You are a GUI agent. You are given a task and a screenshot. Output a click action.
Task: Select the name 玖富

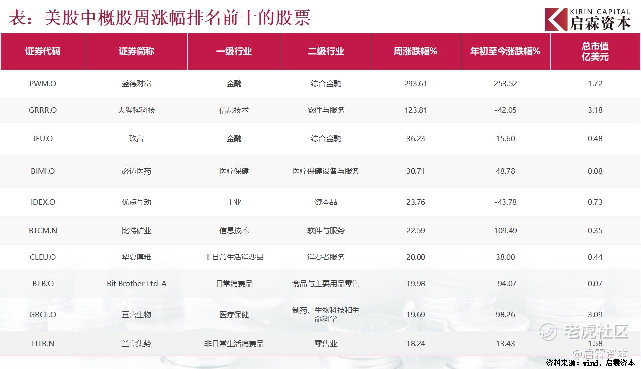click(x=136, y=138)
